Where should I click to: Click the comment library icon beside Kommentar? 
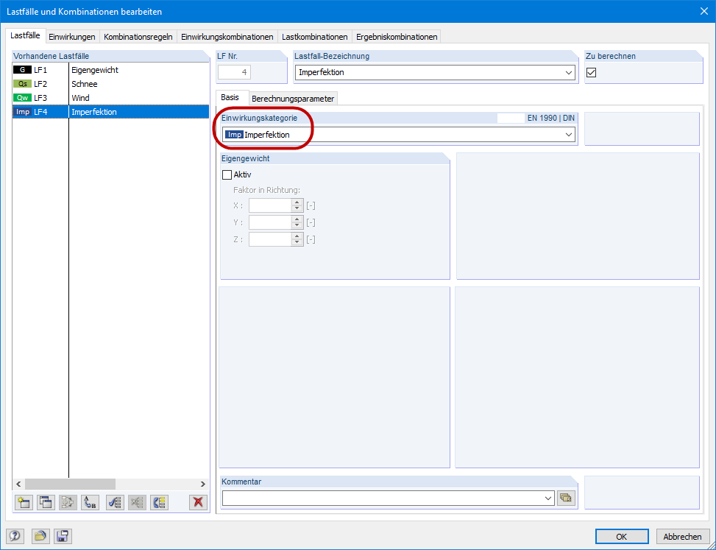click(x=566, y=498)
